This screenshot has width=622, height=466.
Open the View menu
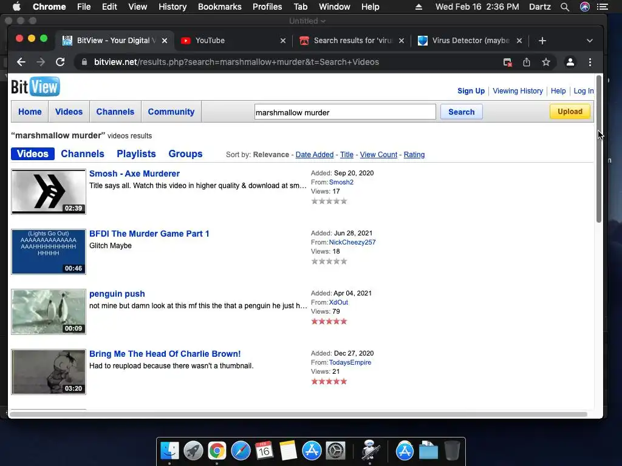coord(138,7)
